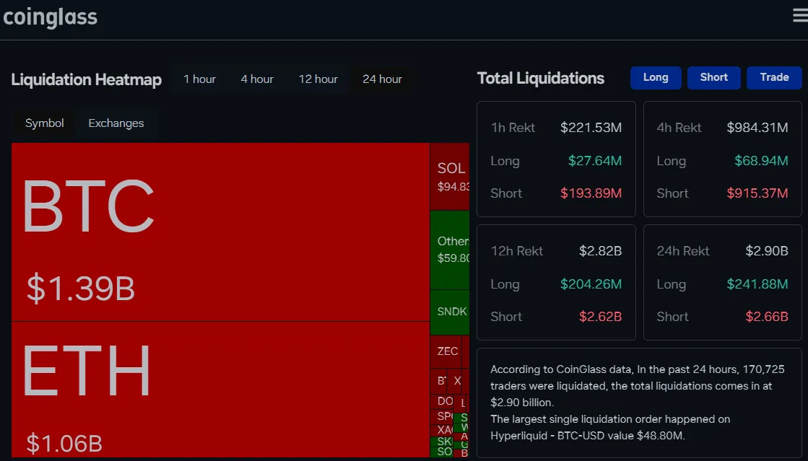This screenshot has height=461, width=808.
Task: Switch to Symbol view
Action: click(x=44, y=123)
